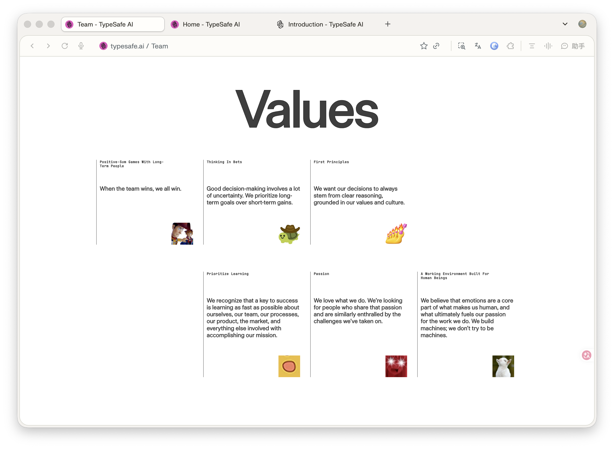Expand the tab list chevron
614x449 pixels.
[x=565, y=24]
